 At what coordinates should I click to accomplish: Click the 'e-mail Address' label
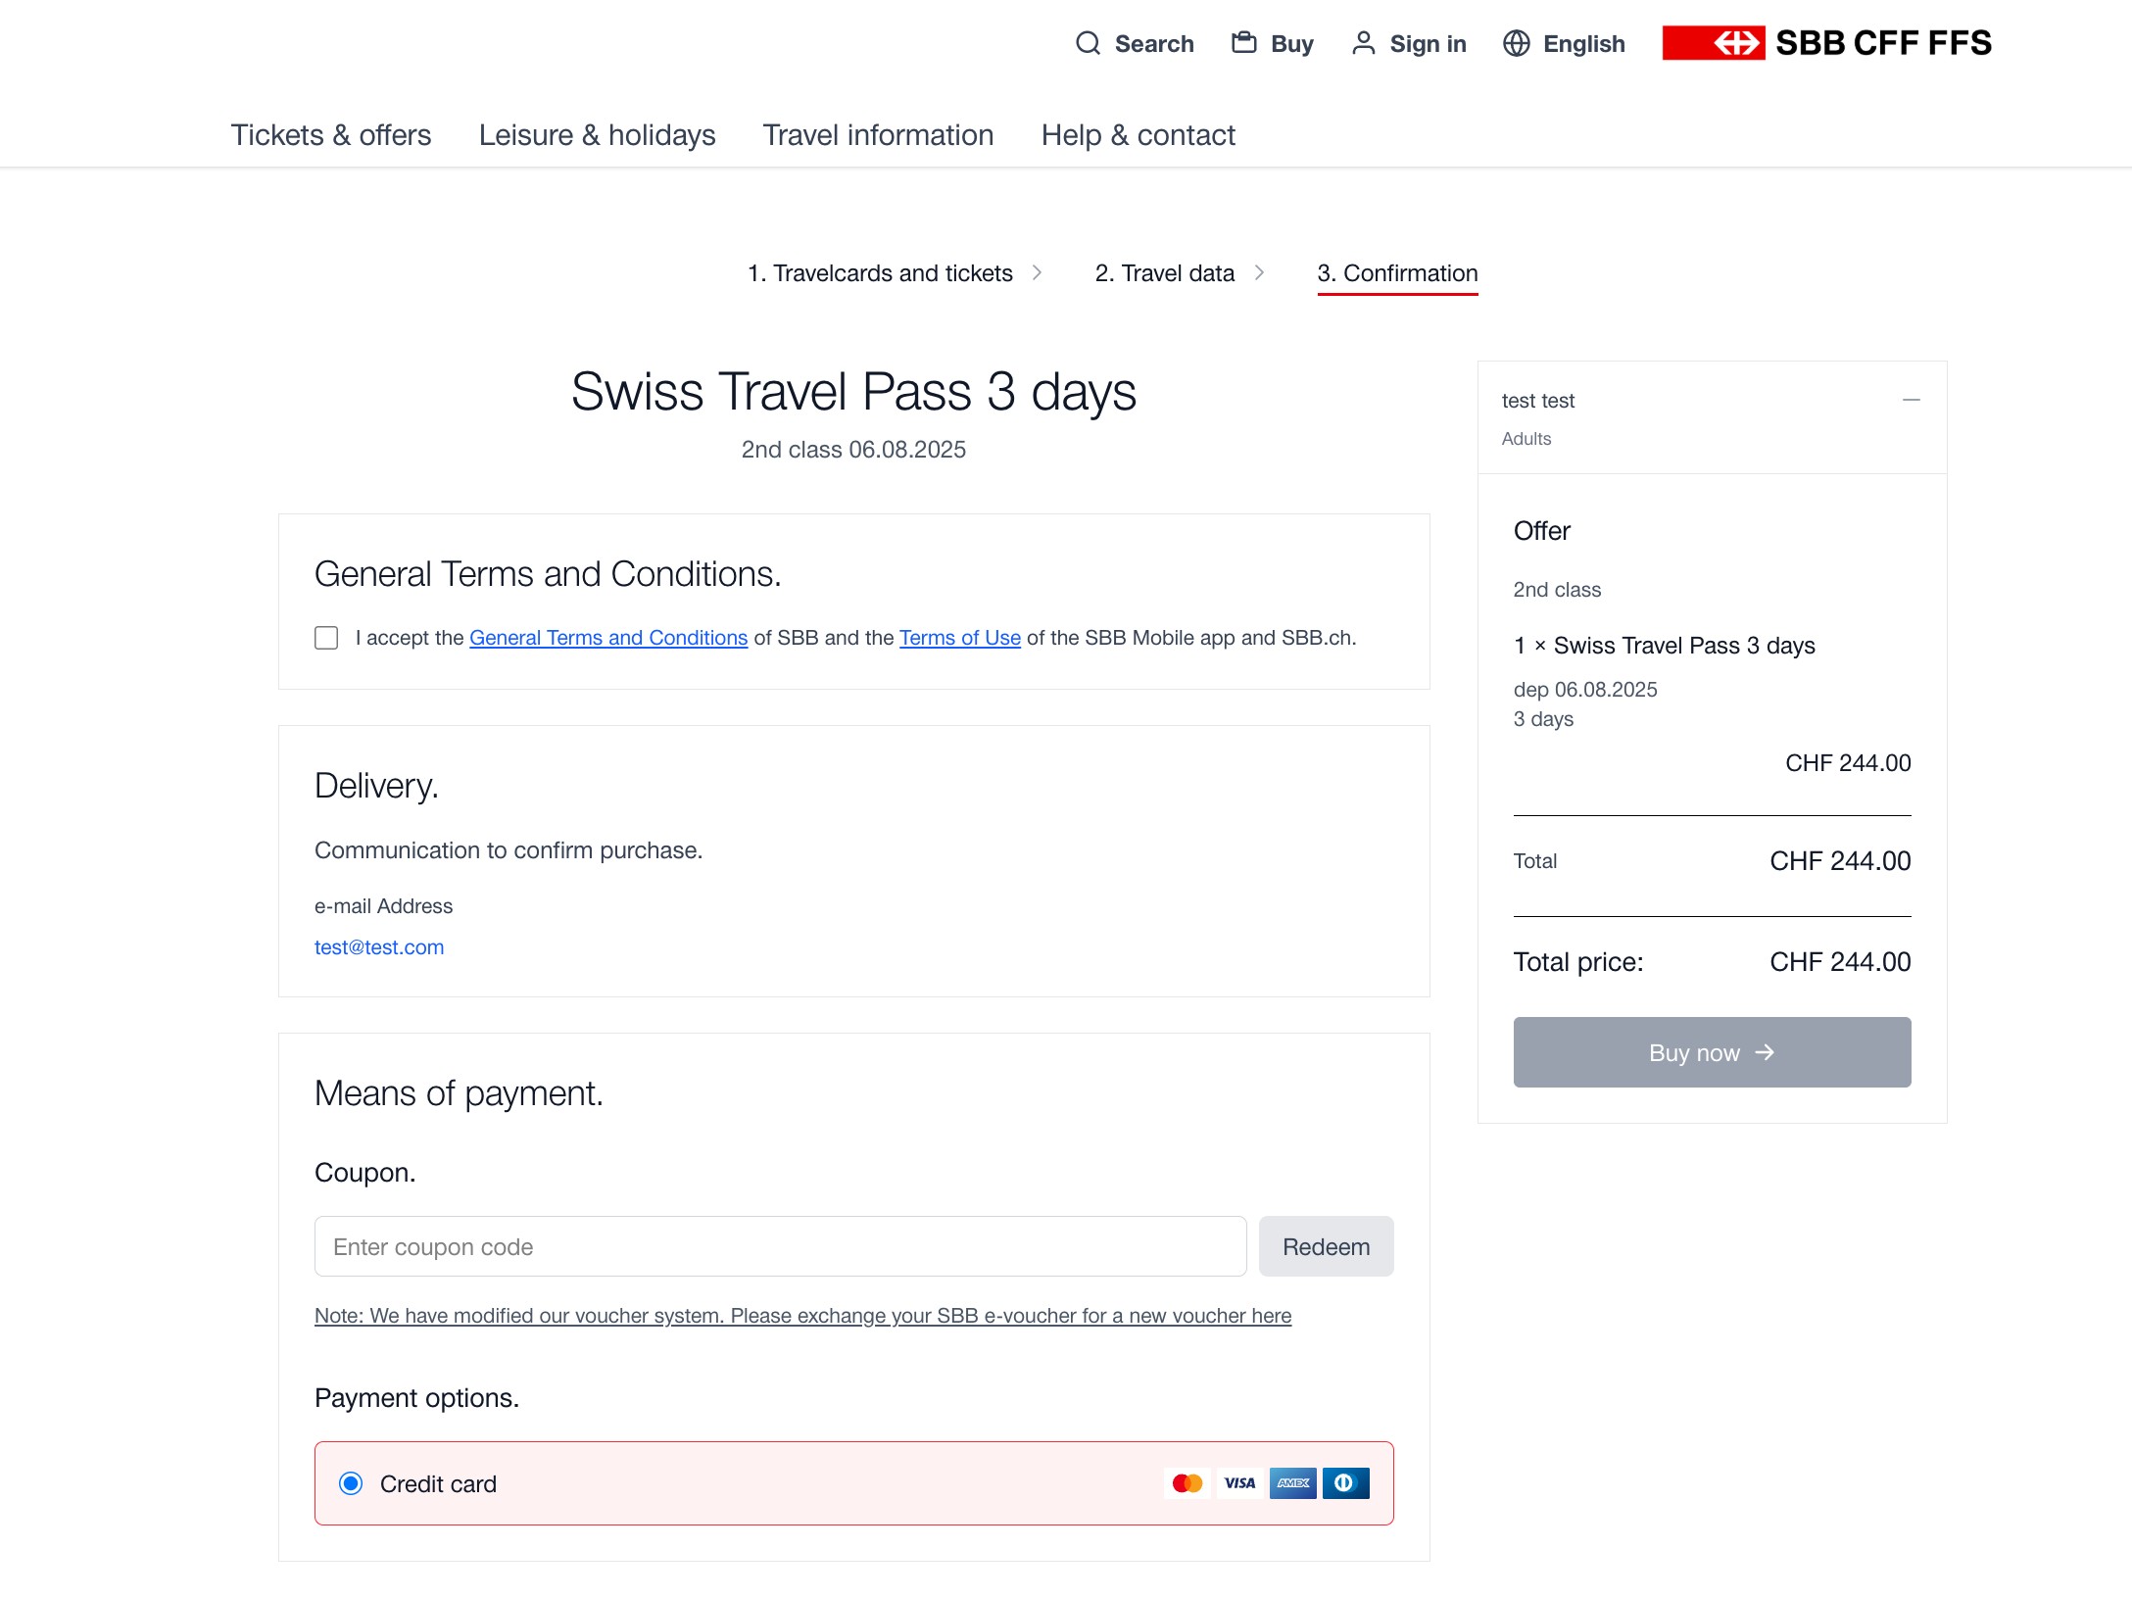tap(383, 906)
